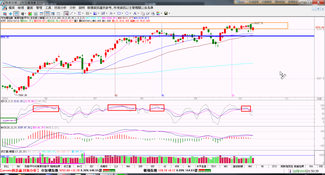Screen dimensions: 325x175
Task: Toggle the pressed chart view button
Action: [x=47, y=13]
